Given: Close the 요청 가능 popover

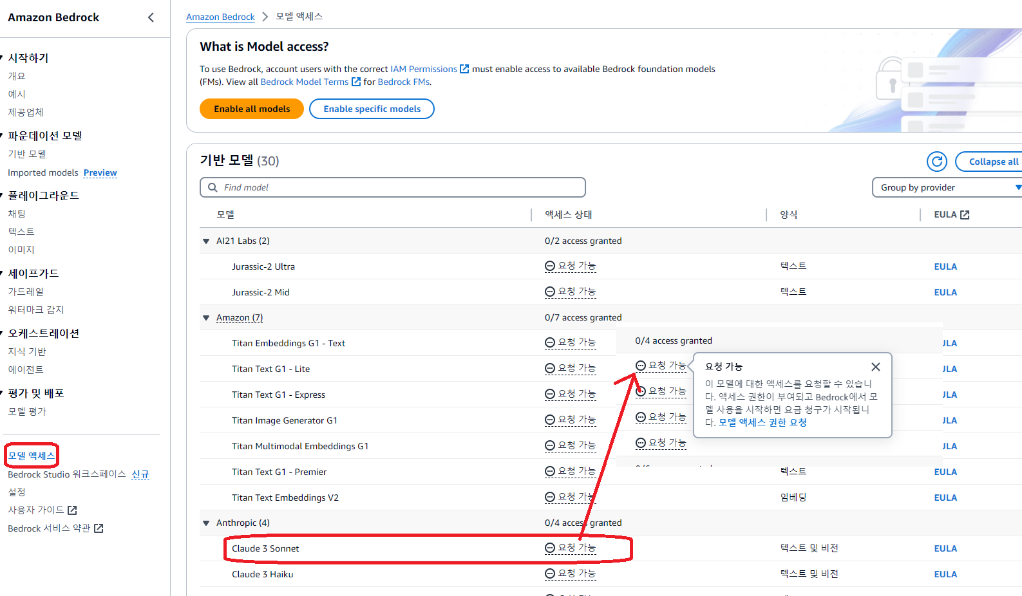Looking at the screenshot, I should tap(875, 367).
